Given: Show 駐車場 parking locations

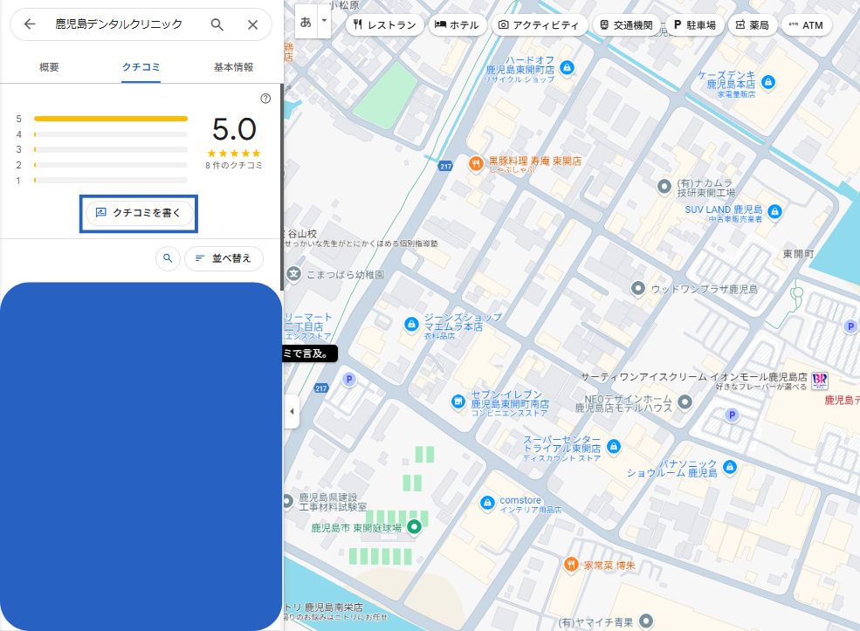Looking at the screenshot, I should pyautogui.click(x=693, y=25).
